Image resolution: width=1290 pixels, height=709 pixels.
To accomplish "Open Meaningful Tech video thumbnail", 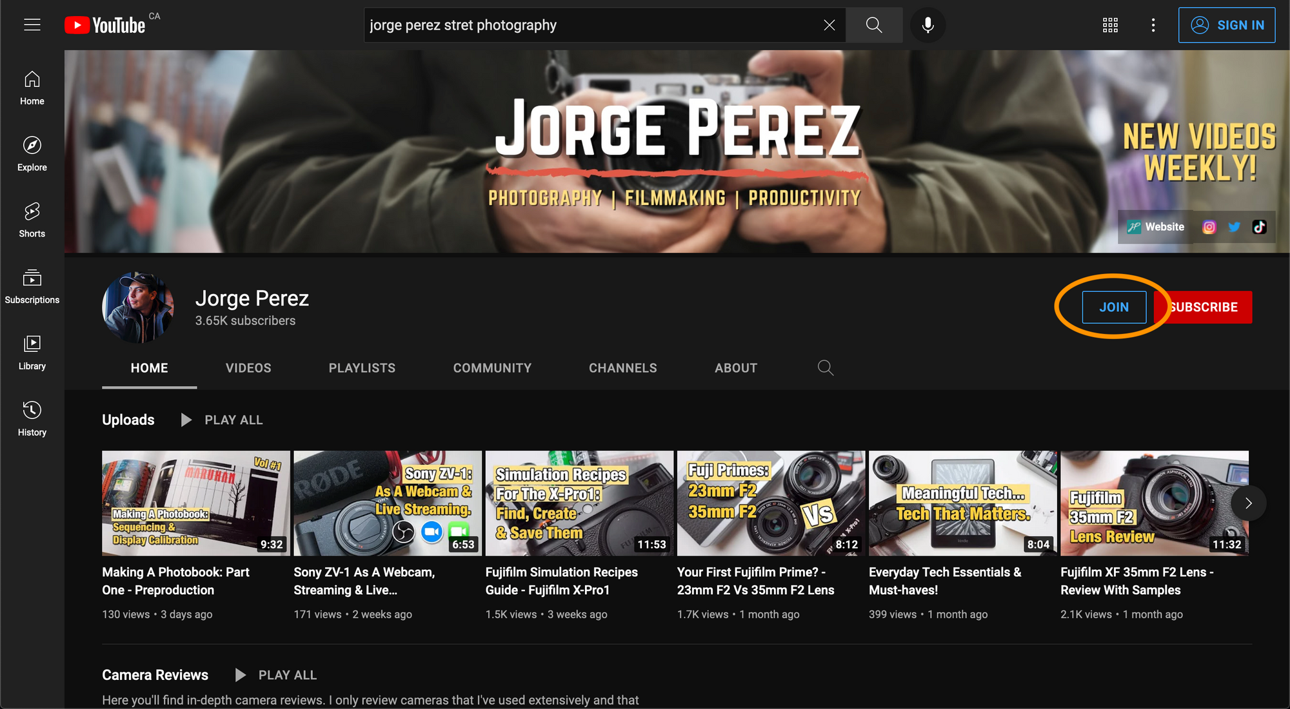I will pyautogui.click(x=962, y=503).
